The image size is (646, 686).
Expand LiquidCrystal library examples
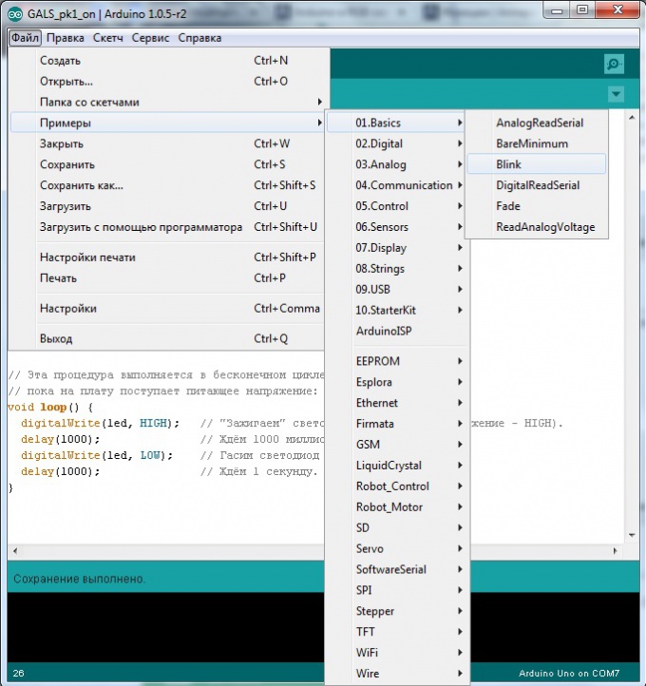[397, 466]
